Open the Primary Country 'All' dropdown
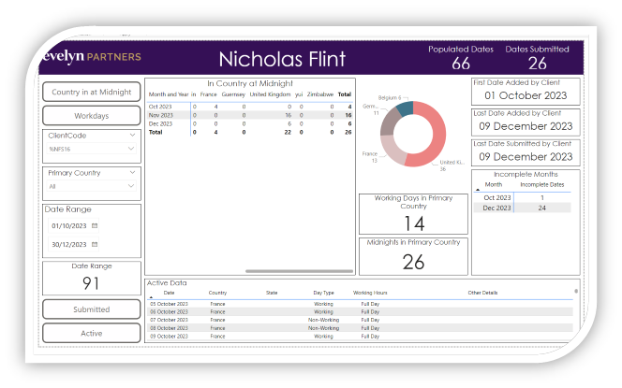Screen dimensions: 622x388 (130, 185)
